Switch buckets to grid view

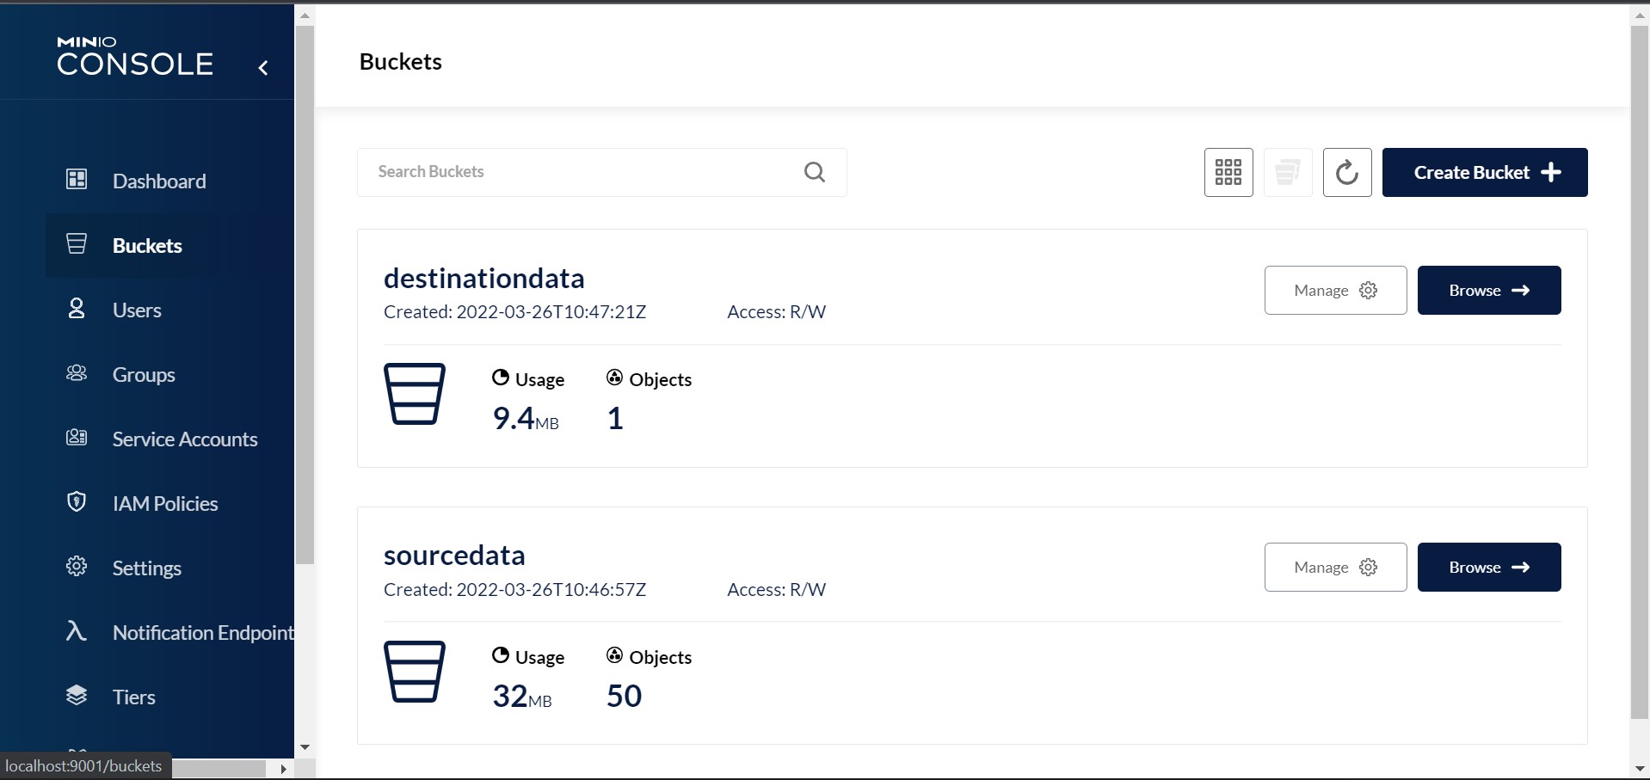tap(1228, 172)
